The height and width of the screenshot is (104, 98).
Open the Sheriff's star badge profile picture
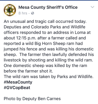click(x=10, y=10)
